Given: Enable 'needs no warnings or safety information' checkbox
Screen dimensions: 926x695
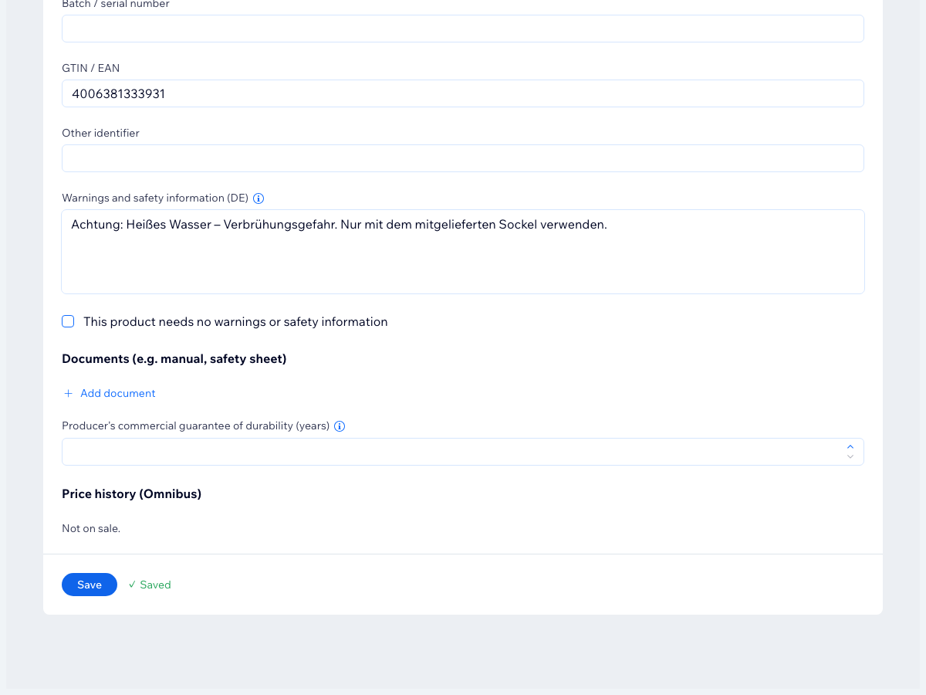Looking at the screenshot, I should pyautogui.click(x=68, y=321).
